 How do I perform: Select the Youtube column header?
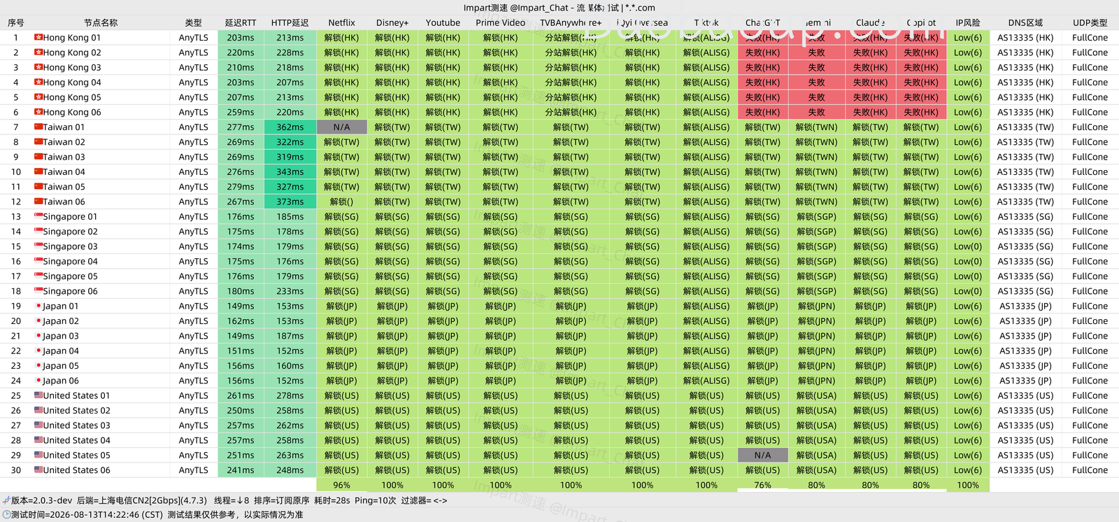443,22
